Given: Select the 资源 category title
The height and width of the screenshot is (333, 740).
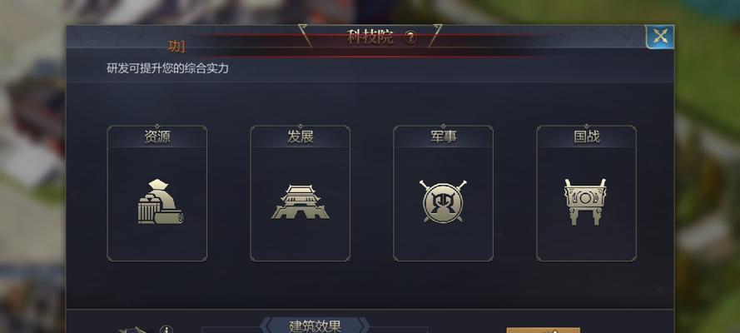Looking at the screenshot, I should (157, 137).
